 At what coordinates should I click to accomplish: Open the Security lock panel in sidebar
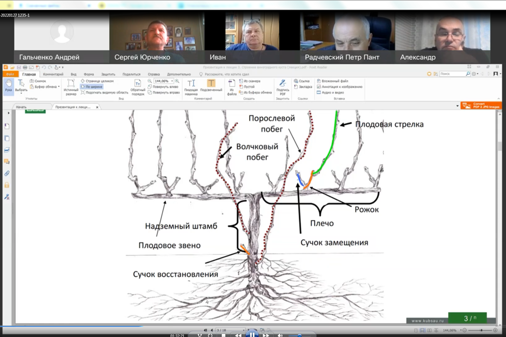point(7,185)
